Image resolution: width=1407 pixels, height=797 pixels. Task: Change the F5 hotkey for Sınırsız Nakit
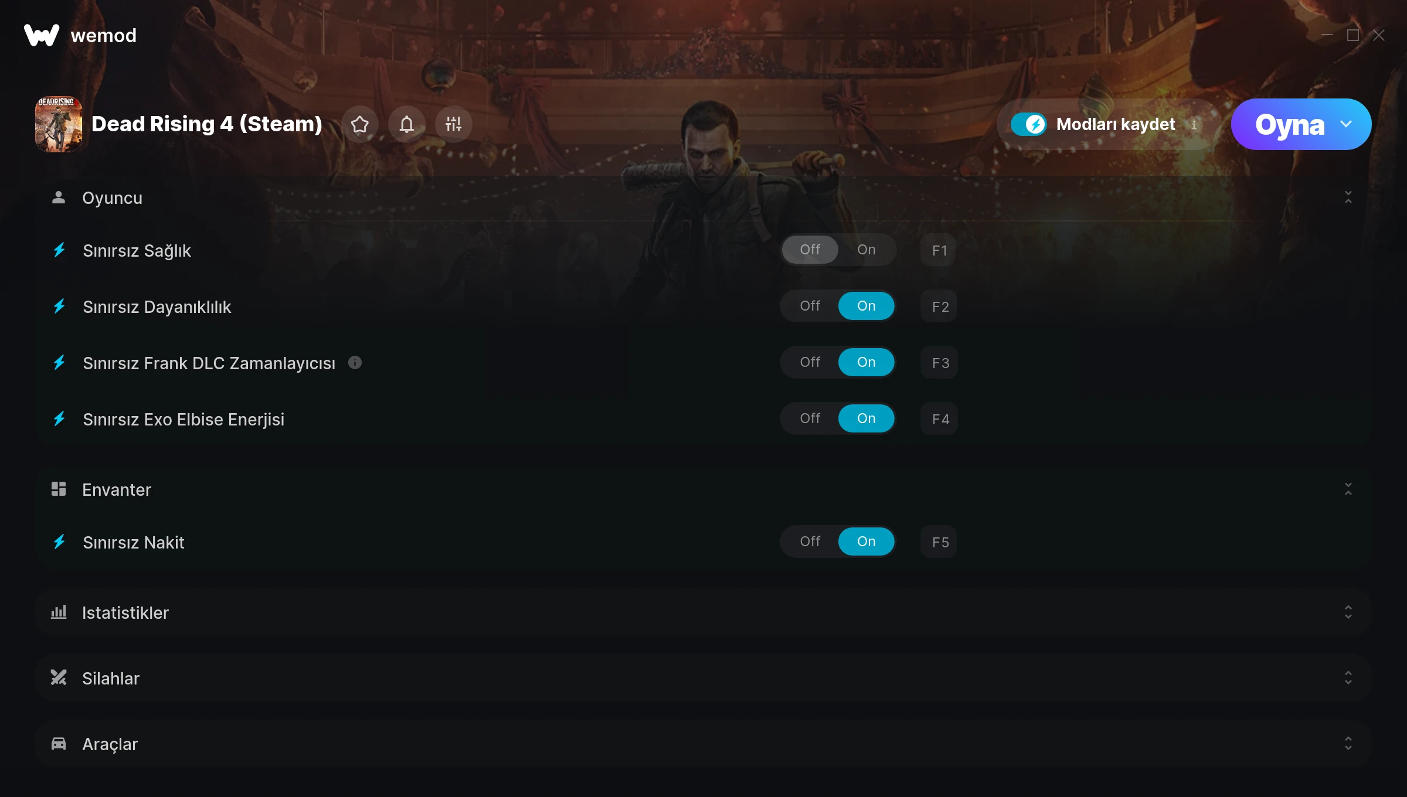click(939, 542)
